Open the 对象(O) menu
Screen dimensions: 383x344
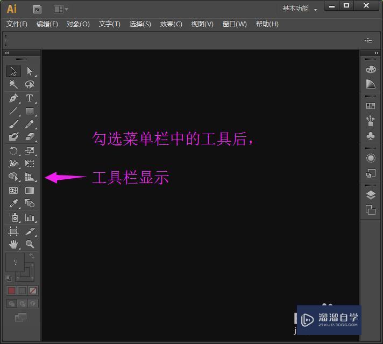(78, 24)
